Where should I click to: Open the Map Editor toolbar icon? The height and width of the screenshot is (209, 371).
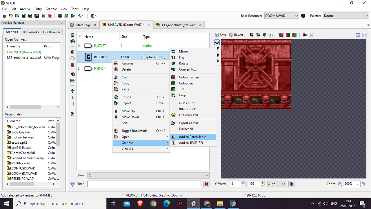[x=67, y=16]
